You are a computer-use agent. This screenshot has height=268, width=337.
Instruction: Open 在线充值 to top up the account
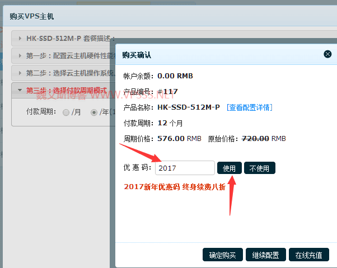[308, 255]
